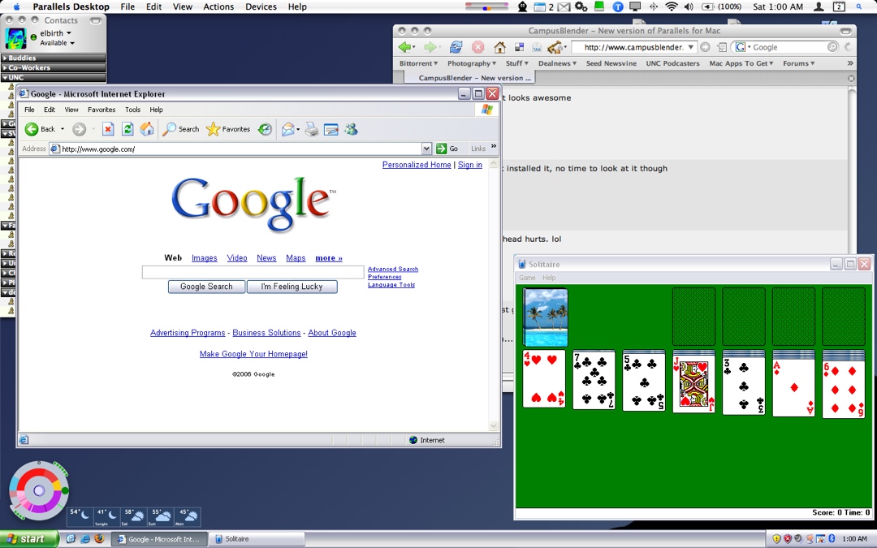877x548 pixels.
Task: Open the Game menu in Solitaire
Action: [x=527, y=278]
